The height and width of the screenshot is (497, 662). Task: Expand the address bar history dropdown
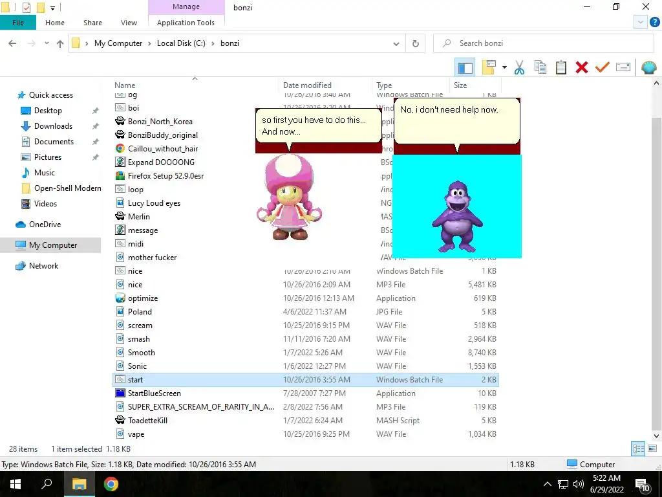(396, 43)
